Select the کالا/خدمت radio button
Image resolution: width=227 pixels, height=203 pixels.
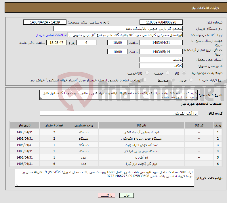click(x=147, y=73)
